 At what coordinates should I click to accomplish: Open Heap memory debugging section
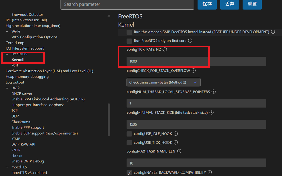27,77
